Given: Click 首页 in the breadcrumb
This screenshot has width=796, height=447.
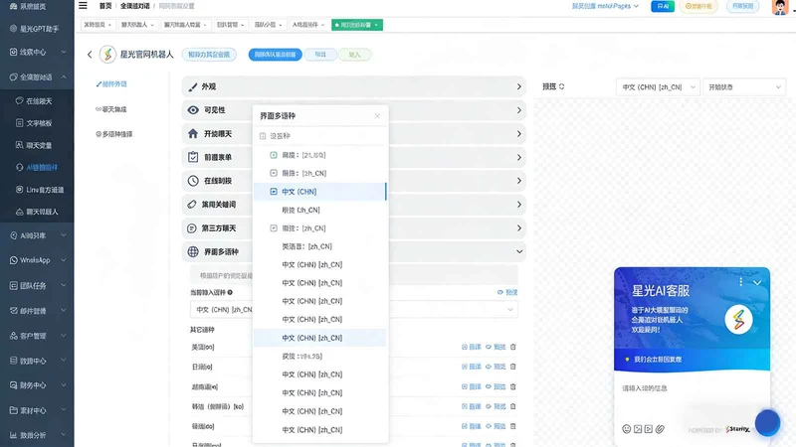Looking at the screenshot, I should coord(105,6).
